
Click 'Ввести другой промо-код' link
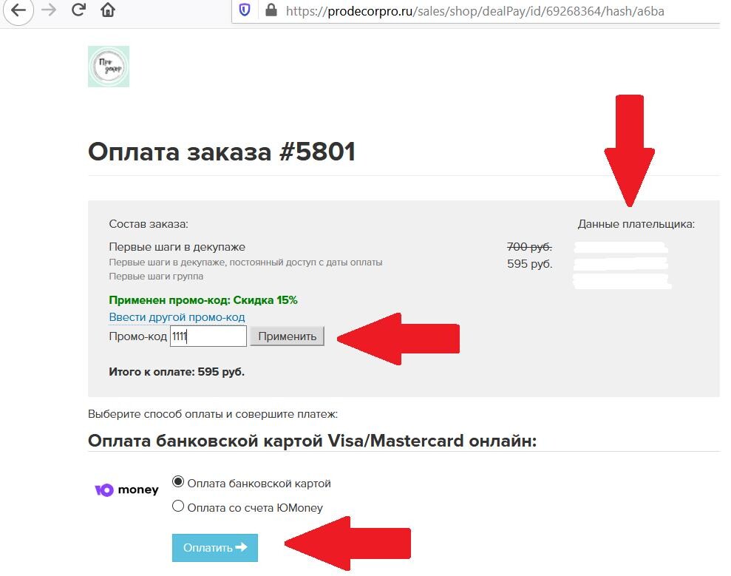177,317
